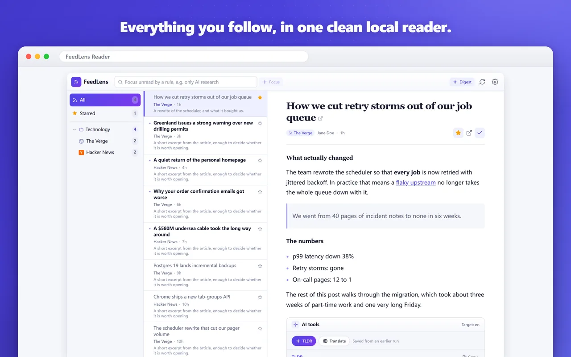Collapse the Technology folder chevron
The height and width of the screenshot is (357, 571).
74,129
